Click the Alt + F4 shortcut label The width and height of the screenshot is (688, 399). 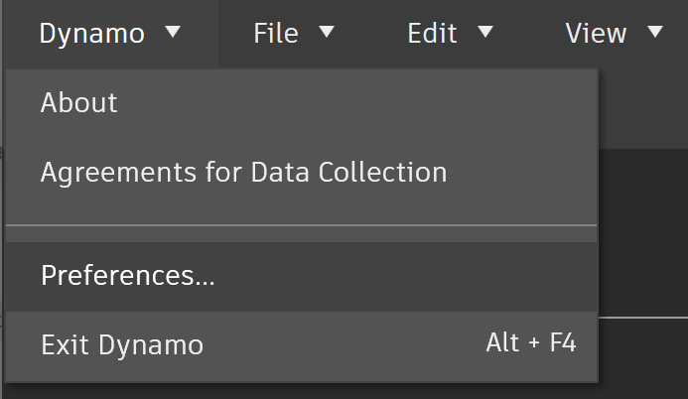tap(531, 344)
